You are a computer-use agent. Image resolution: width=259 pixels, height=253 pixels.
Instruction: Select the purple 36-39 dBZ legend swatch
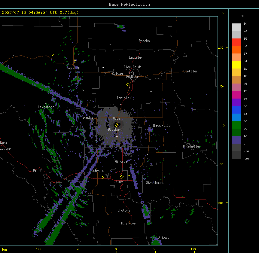(236, 102)
